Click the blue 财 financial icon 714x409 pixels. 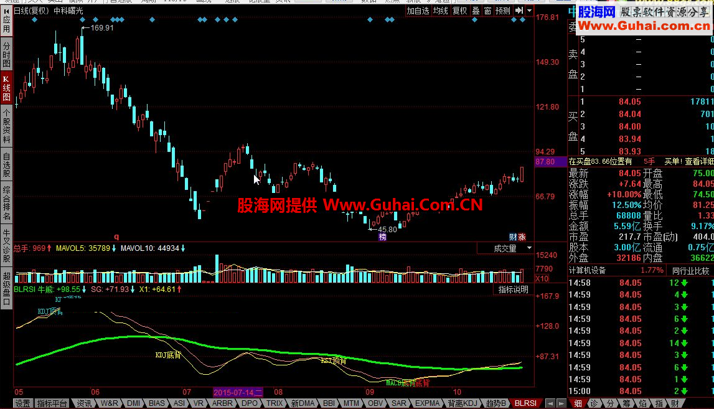(x=513, y=237)
